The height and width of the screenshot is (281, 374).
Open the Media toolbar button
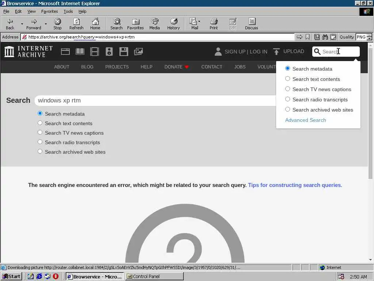[x=154, y=24]
